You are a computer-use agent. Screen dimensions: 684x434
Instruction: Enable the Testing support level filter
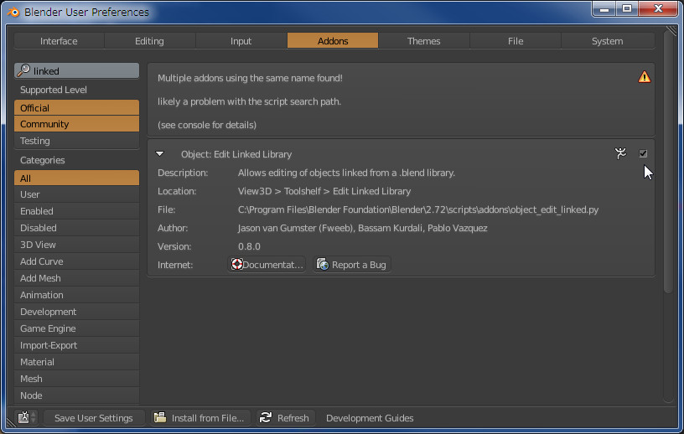coord(77,141)
